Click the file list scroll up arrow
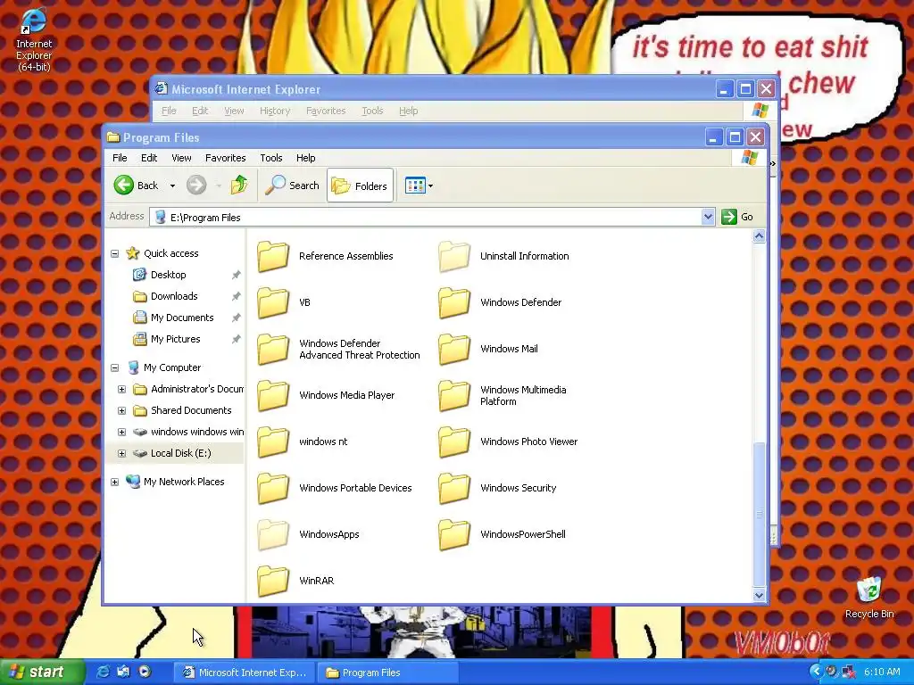 click(x=759, y=235)
